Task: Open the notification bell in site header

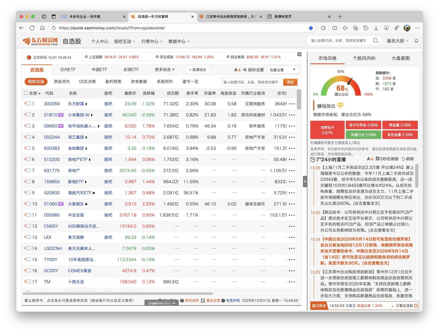Action: pyautogui.click(x=416, y=41)
